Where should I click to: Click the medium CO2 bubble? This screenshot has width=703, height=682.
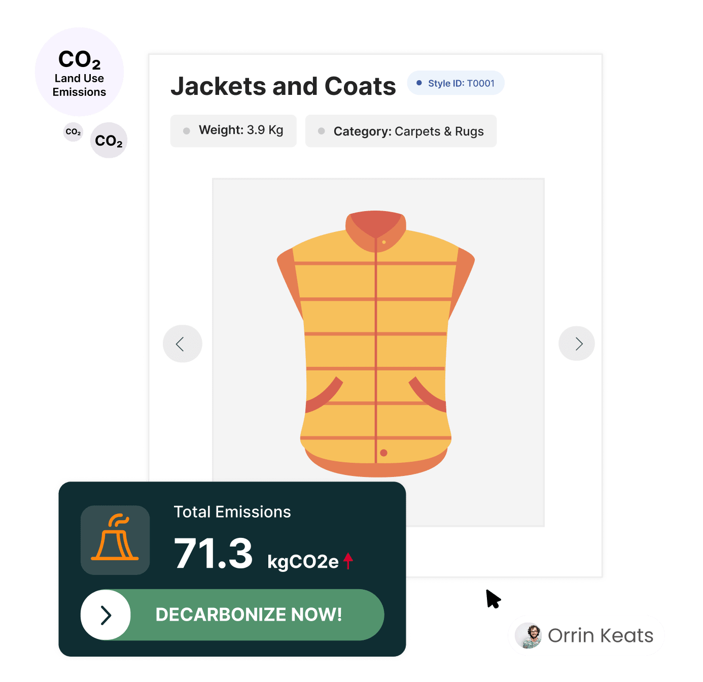pyautogui.click(x=109, y=140)
